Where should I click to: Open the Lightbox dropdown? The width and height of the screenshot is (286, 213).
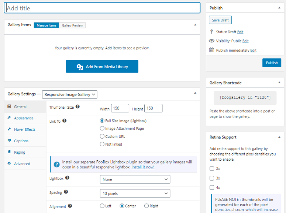click(x=135, y=179)
